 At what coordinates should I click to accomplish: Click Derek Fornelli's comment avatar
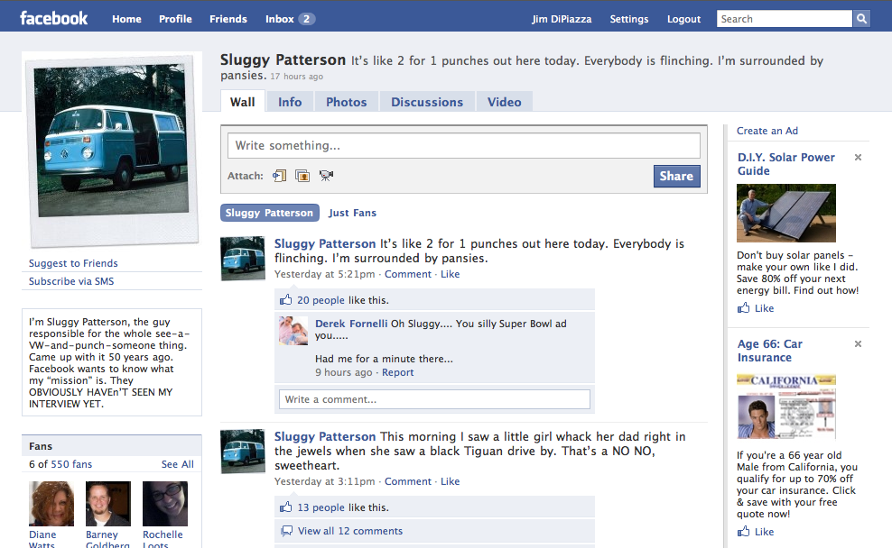(x=293, y=331)
